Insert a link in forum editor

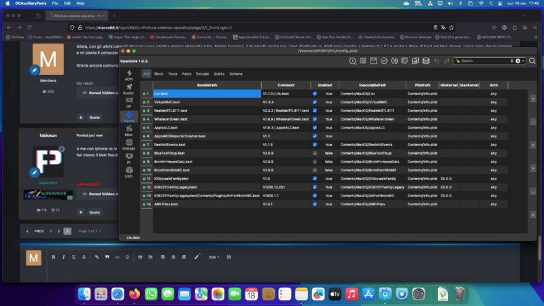click(97, 257)
